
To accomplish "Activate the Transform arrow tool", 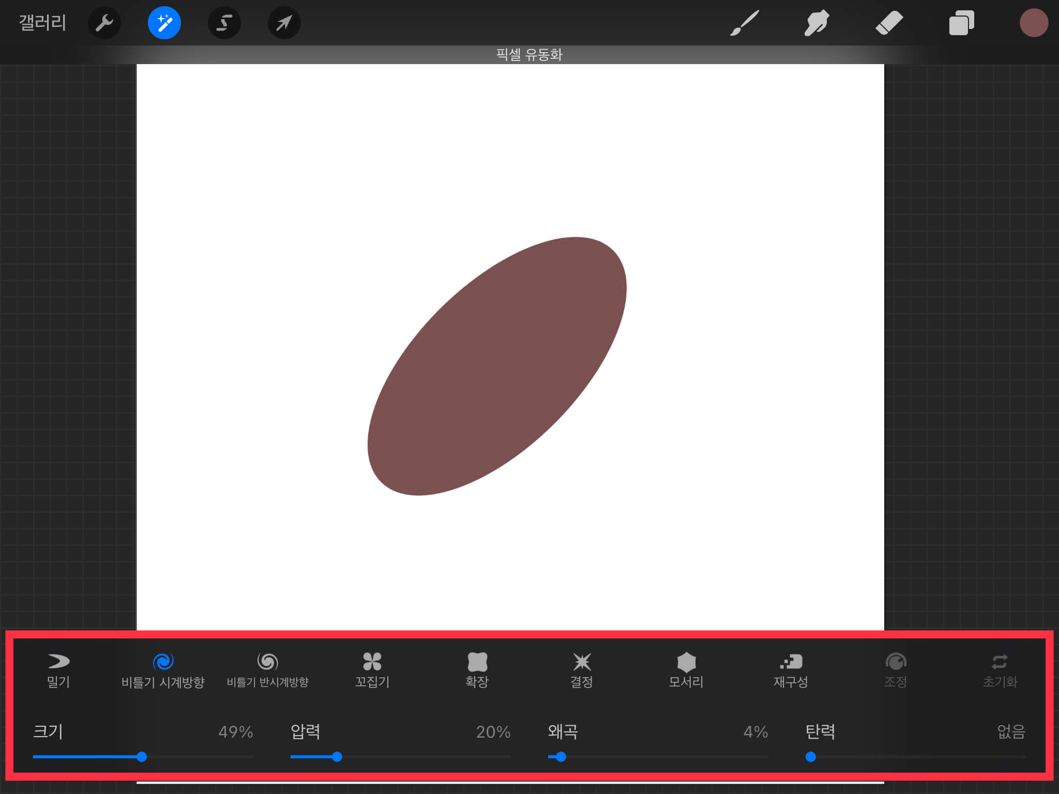I will 284,23.
